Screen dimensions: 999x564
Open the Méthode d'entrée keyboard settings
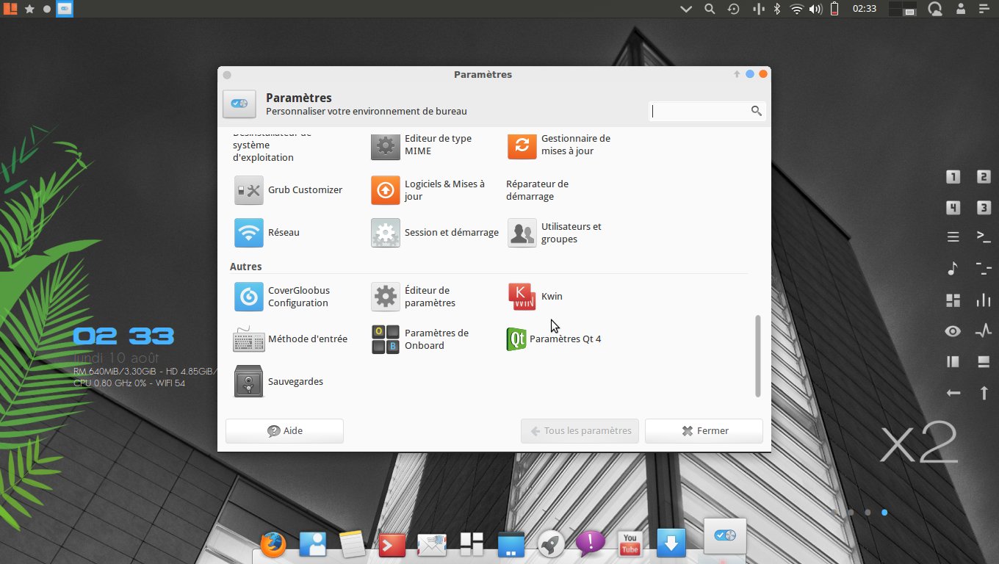pyautogui.click(x=248, y=339)
